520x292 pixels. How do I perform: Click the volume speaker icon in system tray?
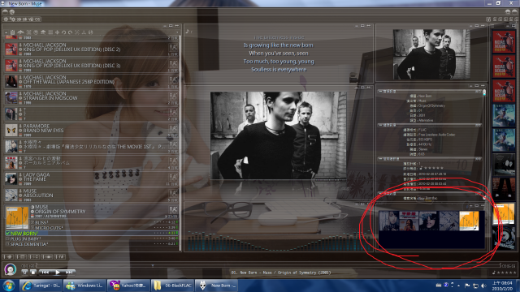(483, 286)
